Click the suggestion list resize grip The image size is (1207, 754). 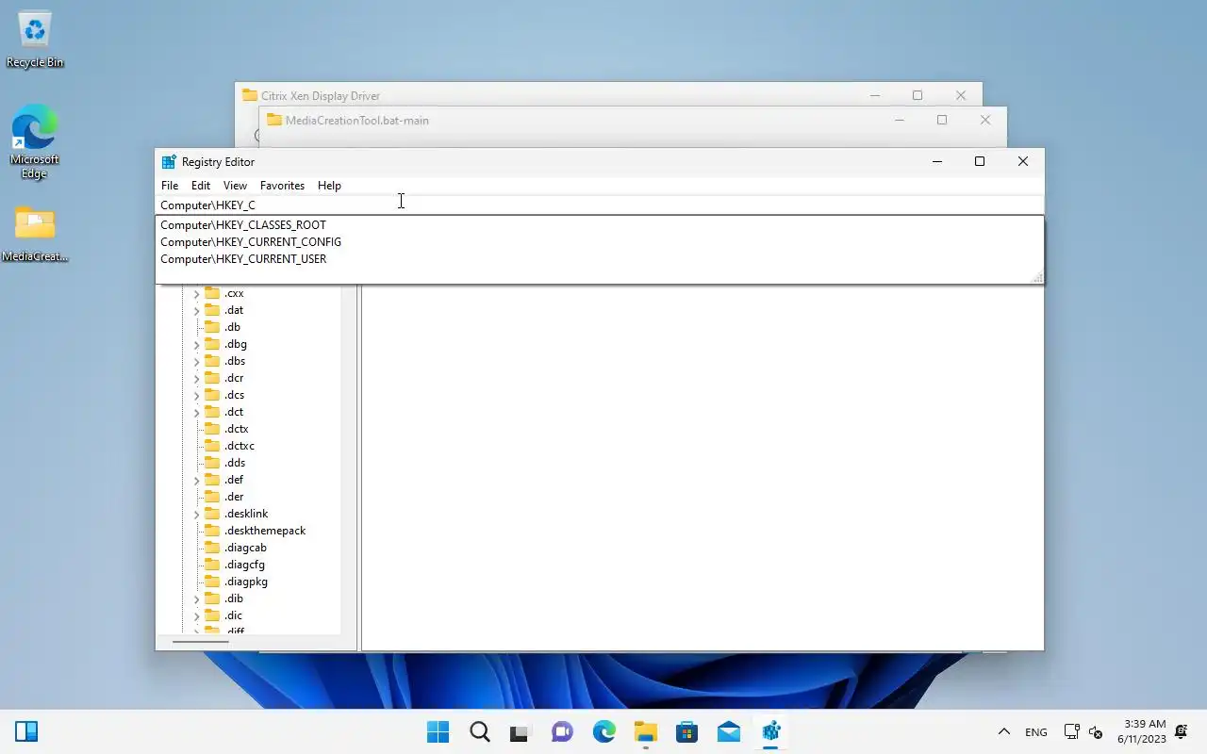coord(1037,277)
